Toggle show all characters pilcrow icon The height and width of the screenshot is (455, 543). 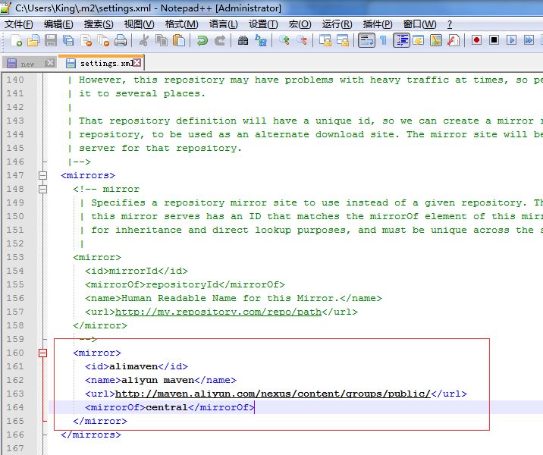tap(383, 40)
